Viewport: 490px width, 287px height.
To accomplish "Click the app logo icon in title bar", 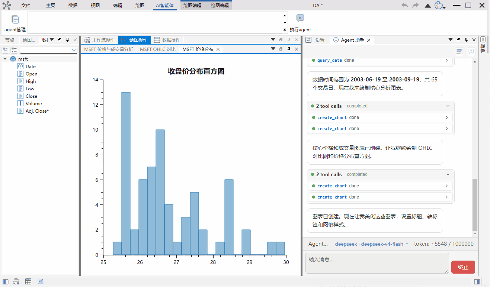I will tap(7, 5).
